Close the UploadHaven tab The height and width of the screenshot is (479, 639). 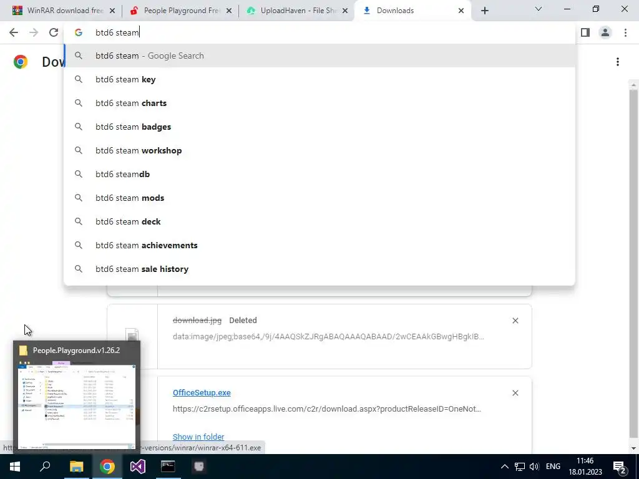point(345,11)
